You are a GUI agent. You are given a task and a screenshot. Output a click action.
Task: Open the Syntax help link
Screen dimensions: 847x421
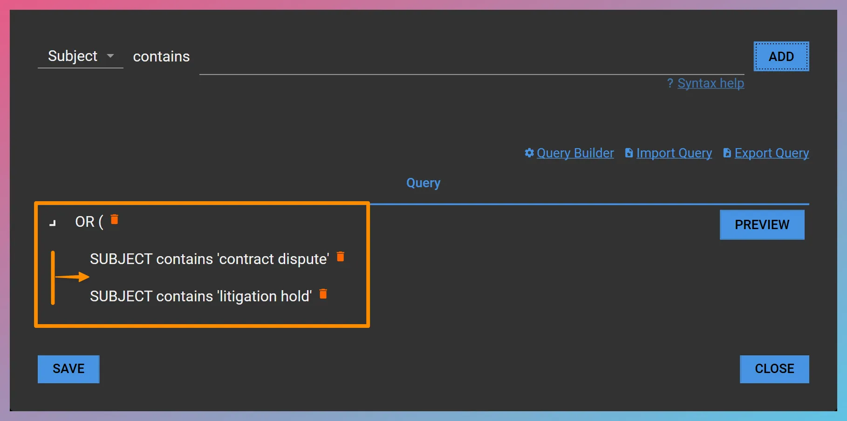click(x=711, y=83)
